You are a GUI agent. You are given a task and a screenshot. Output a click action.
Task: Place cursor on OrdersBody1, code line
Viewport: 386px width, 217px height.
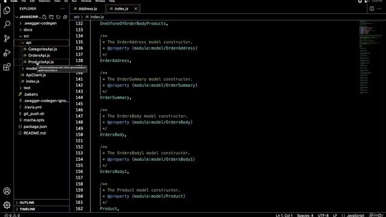click(x=114, y=171)
